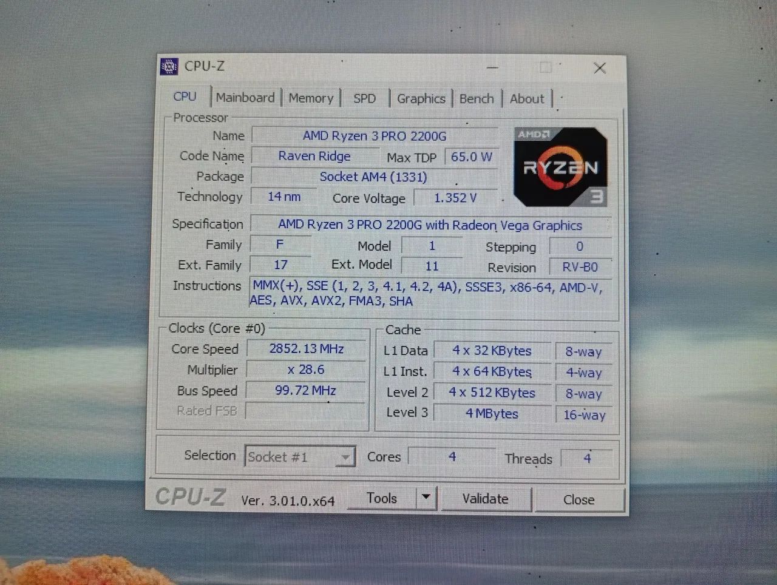Image resolution: width=777 pixels, height=585 pixels.
Task: Open the Tools dropdown arrow
Action: 426,498
